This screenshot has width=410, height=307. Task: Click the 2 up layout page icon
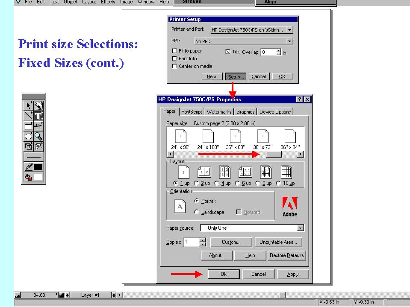tap(204, 172)
